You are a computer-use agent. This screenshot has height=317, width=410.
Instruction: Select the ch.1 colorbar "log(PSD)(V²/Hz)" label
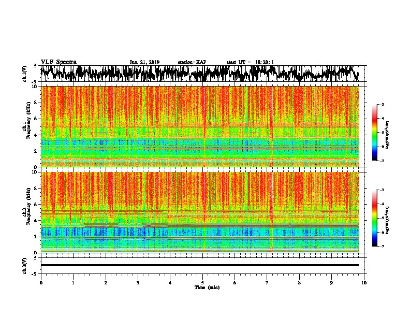[387, 135]
